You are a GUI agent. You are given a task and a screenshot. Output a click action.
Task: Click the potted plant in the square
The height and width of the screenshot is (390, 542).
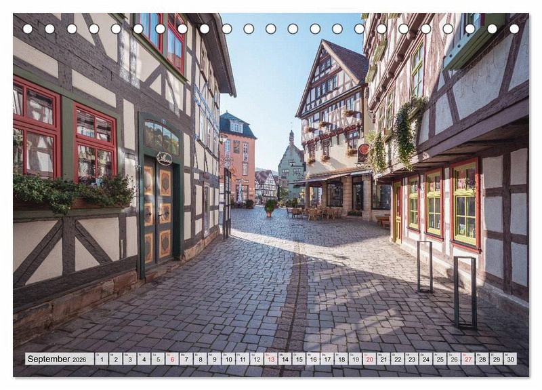pos(270,207)
